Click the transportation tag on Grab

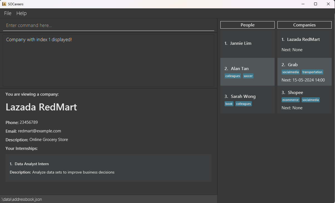(x=312, y=72)
